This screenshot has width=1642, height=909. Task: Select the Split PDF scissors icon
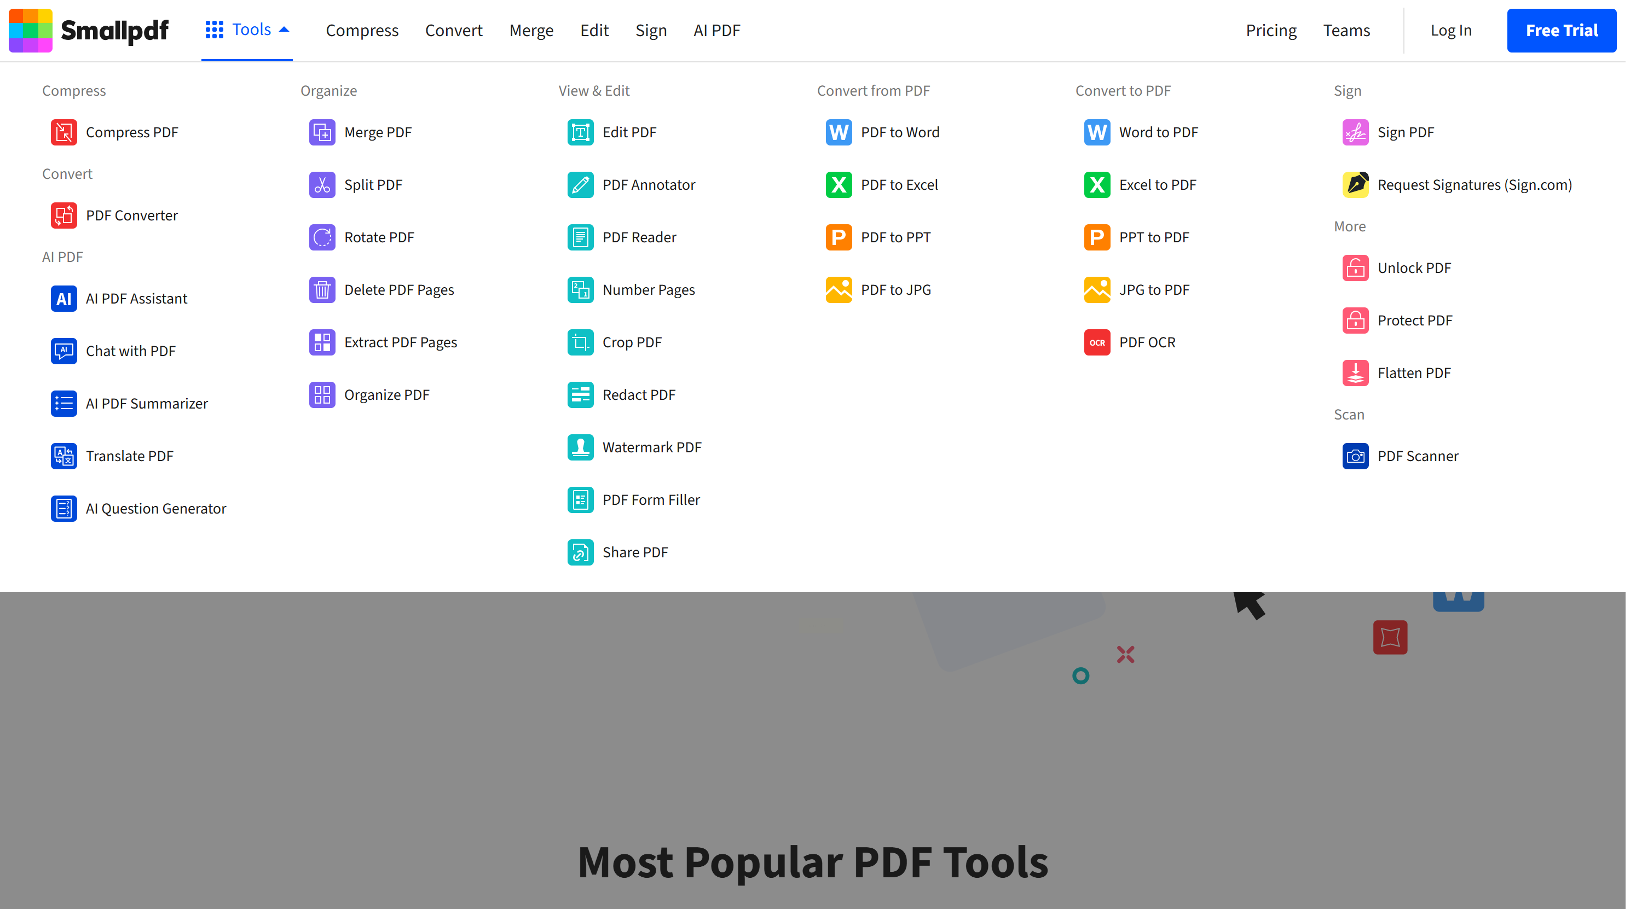click(322, 185)
